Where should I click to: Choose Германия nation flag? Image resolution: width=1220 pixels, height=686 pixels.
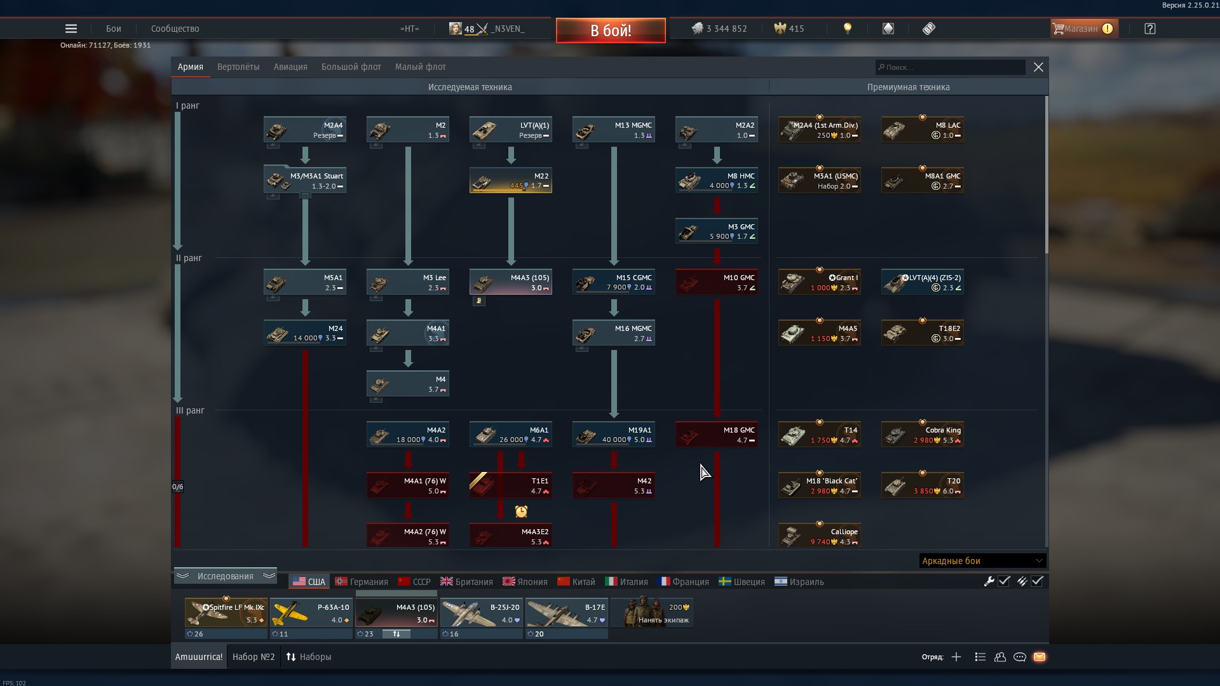[362, 582]
